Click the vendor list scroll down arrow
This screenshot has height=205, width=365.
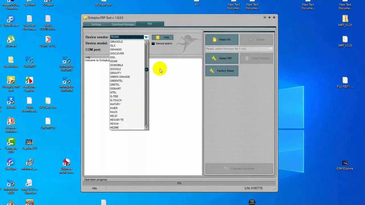147,128
